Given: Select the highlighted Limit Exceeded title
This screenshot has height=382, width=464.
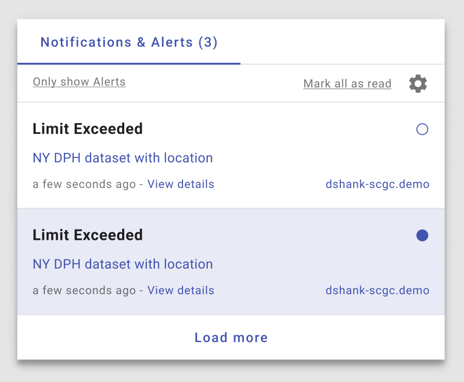Looking at the screenshot, I should pos(88,235).
